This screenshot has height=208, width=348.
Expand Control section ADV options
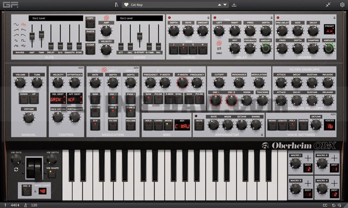coord(81,68)
